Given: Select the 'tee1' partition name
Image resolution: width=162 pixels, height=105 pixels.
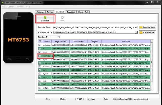Looking at the screenshot, I should [x=44, y=81].
